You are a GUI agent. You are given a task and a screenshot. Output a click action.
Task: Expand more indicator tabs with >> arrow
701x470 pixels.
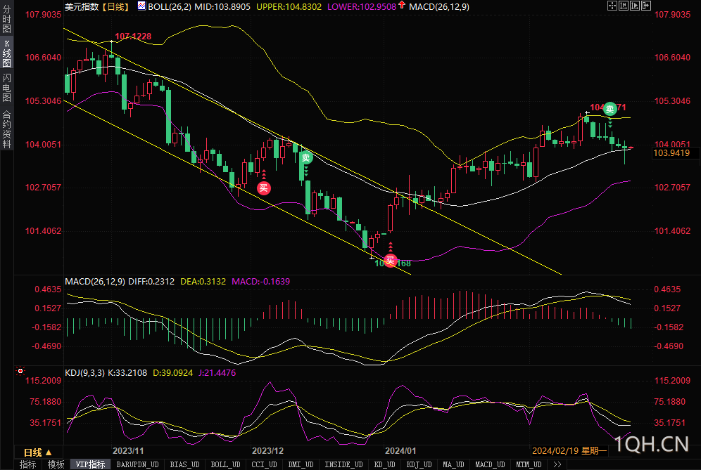tap(557, 464)
